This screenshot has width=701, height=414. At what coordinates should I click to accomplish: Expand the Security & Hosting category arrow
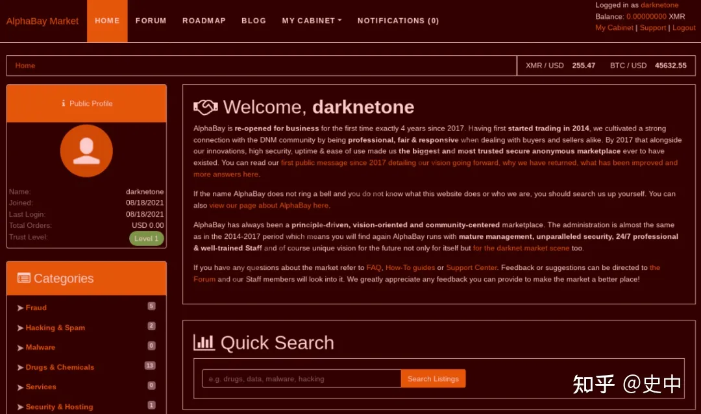pos(20,408)
